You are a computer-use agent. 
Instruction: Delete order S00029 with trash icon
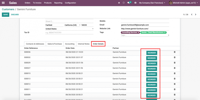click(174, 63)
